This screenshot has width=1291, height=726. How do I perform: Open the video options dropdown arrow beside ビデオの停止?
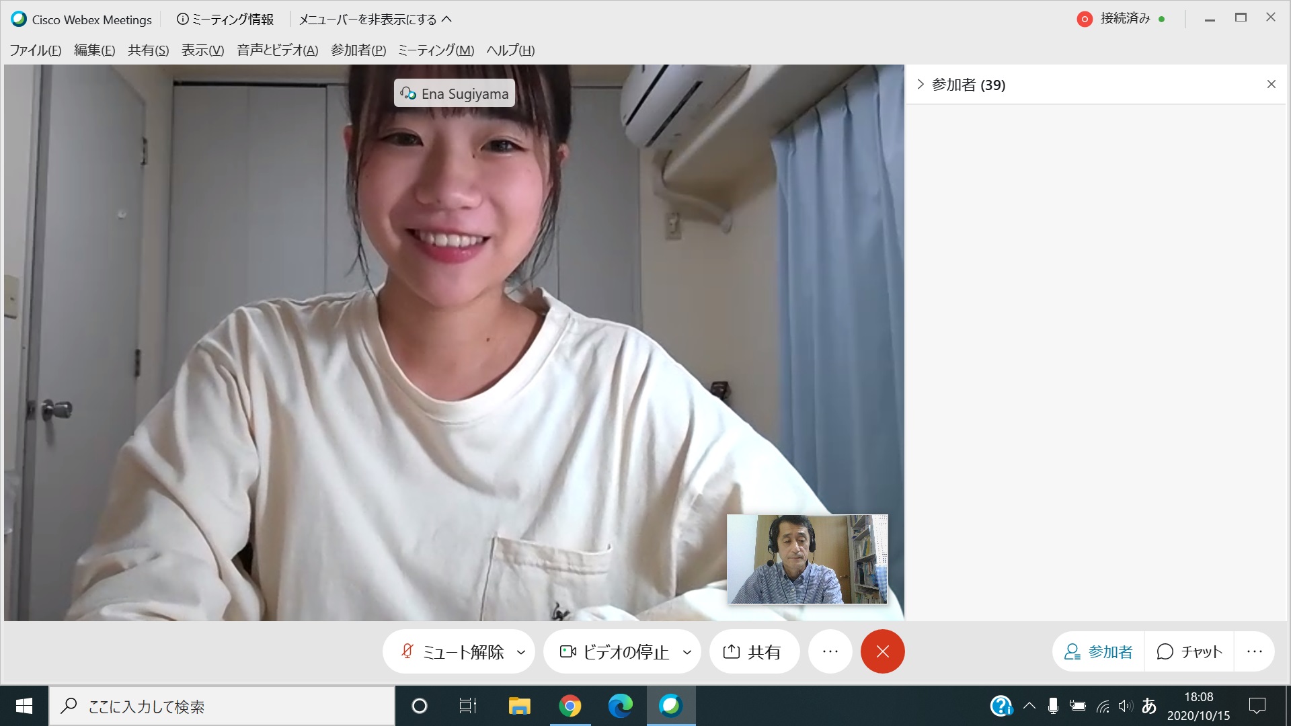click(x=687, y=651)
